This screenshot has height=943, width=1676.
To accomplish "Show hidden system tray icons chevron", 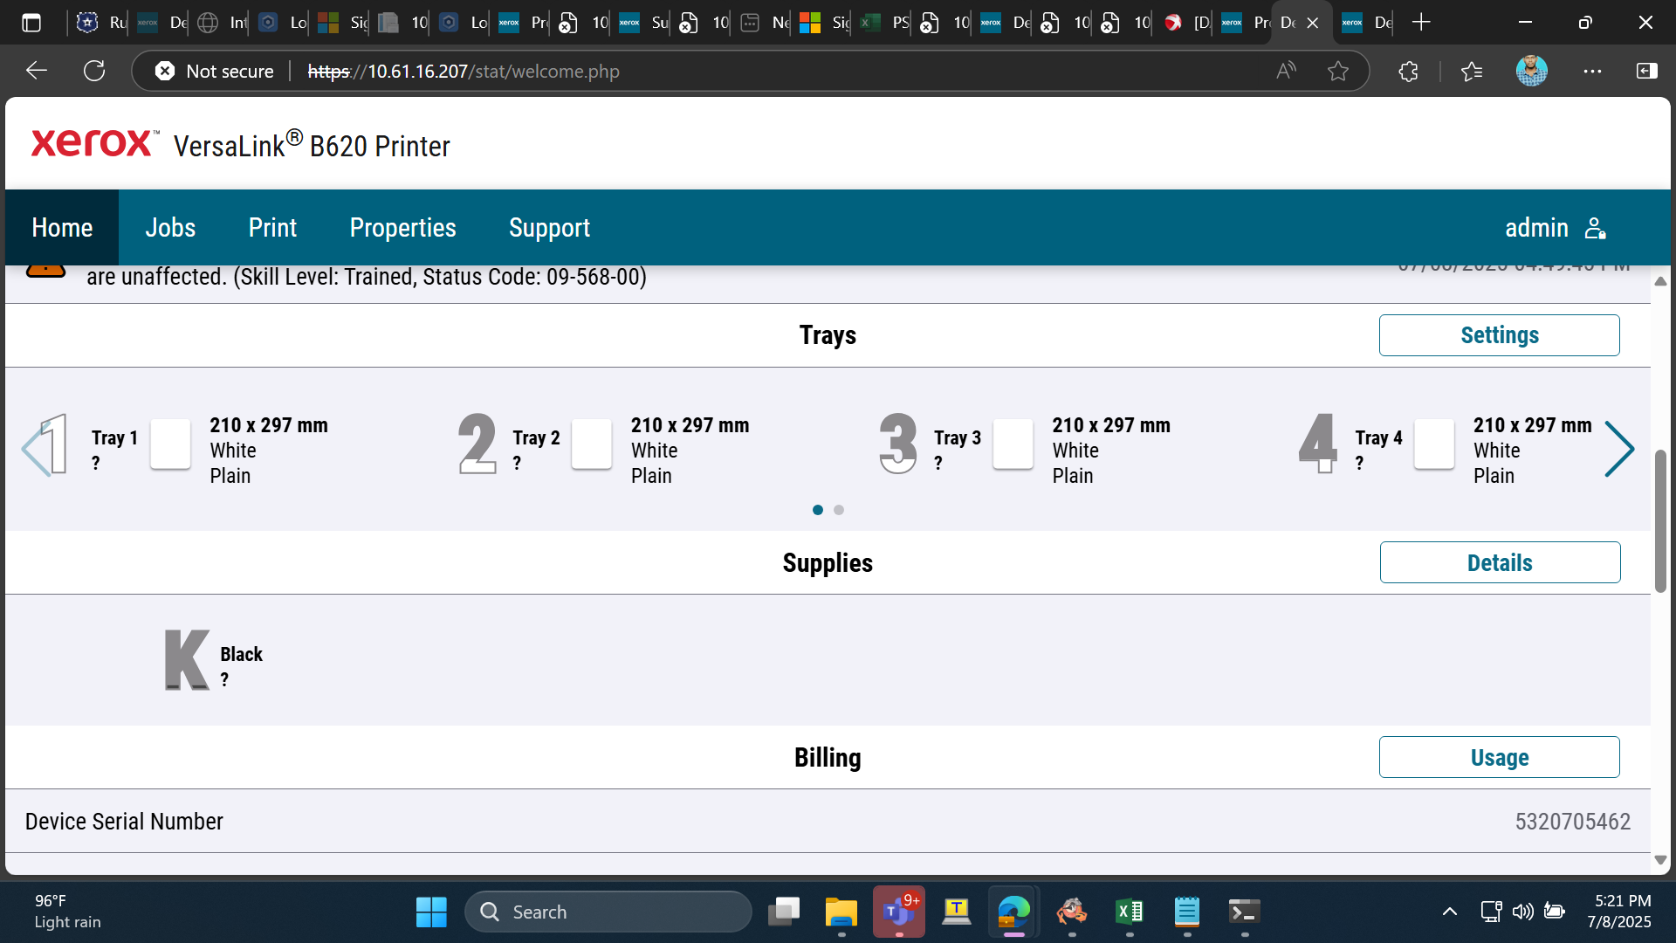I will 1449,912.
